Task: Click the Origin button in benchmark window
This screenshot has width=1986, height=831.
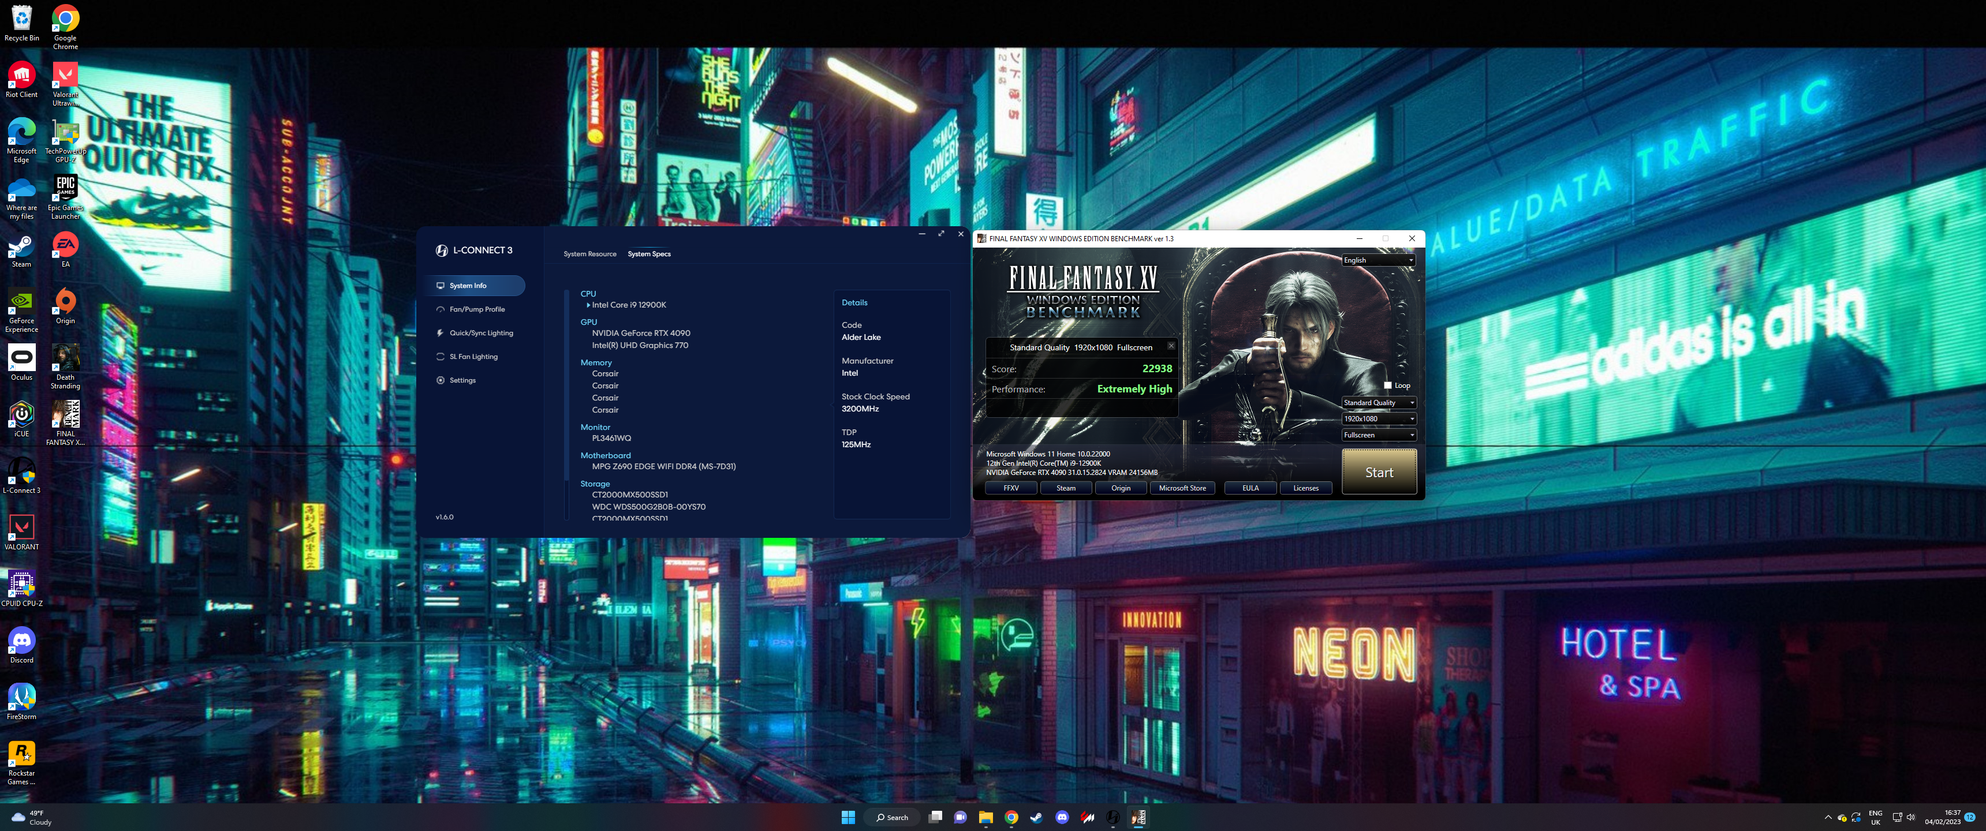Action: (1121, 488)
